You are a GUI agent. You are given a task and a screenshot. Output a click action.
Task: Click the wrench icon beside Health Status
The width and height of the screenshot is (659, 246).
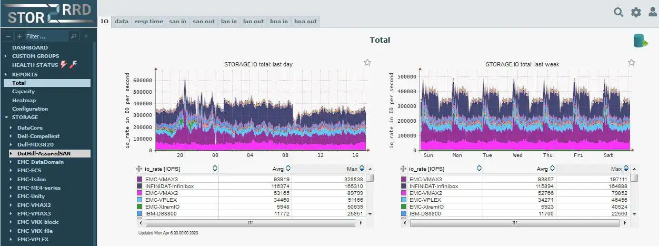73,65
